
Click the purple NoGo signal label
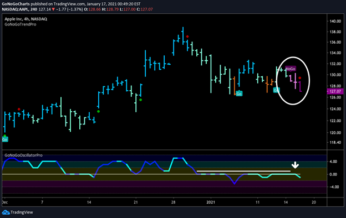coord(291,69)
